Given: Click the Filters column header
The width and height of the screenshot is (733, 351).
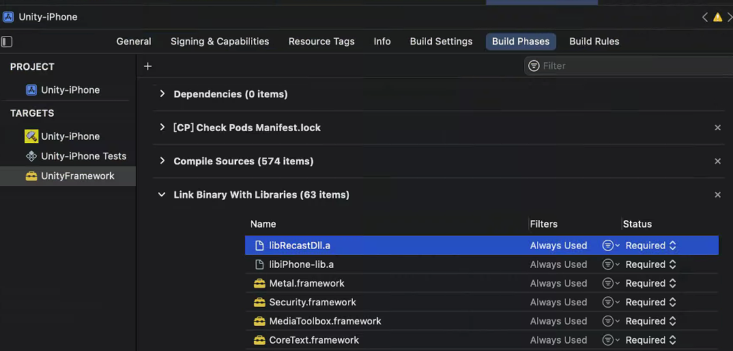Looking at the screenshot, I should click(544, 224).
